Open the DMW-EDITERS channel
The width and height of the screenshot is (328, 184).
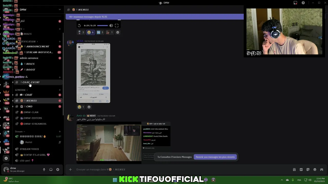pos(38,118)
